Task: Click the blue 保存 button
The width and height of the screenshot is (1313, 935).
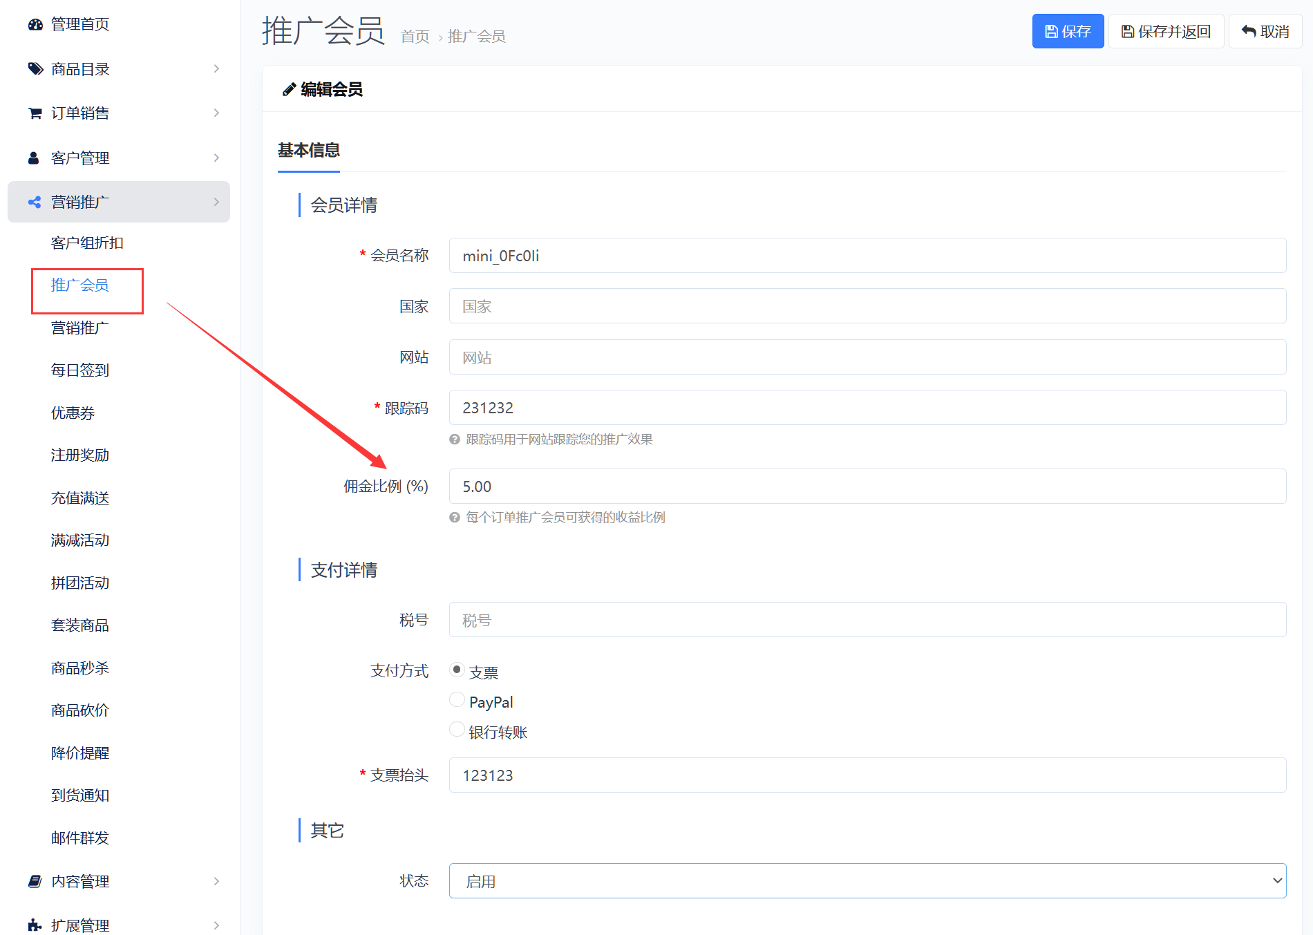Action: click(1068, 32)
